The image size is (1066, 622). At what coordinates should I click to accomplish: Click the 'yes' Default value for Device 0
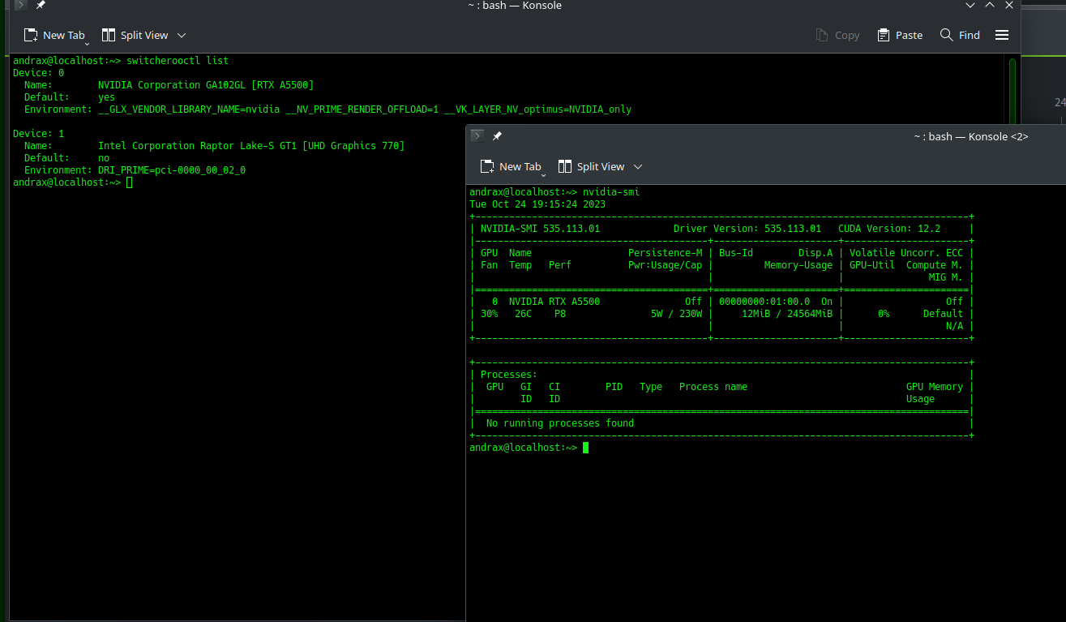coord(106,97)
